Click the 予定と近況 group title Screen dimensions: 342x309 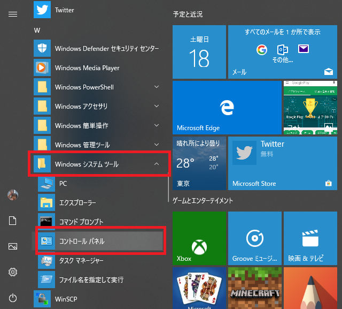point(188,14)
